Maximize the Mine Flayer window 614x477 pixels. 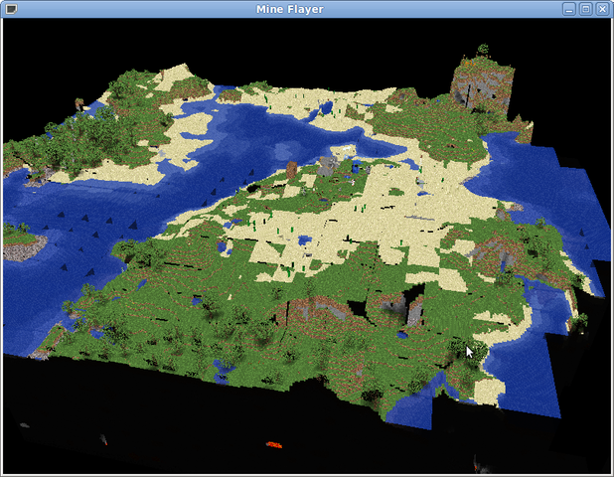[x=585, y=9]
